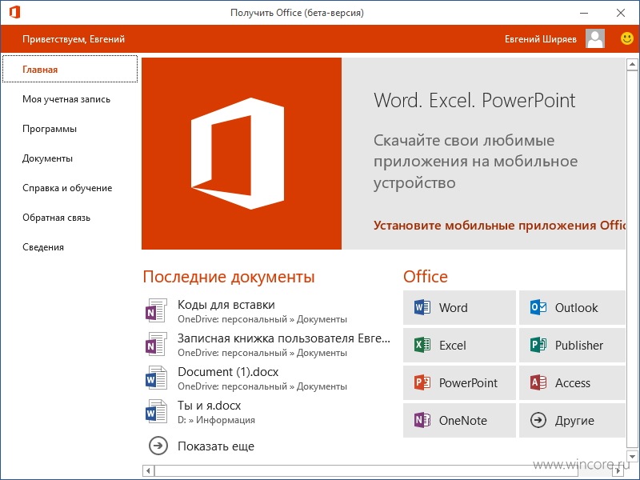Click vertical scrollbar up arrow

(x=632, y=64)
